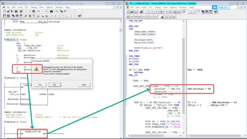Click Undo arrow in LAD/STL/FBD toolbar
Image resolution: width=247 pixels, height=139 pixels.
[39, 11]
